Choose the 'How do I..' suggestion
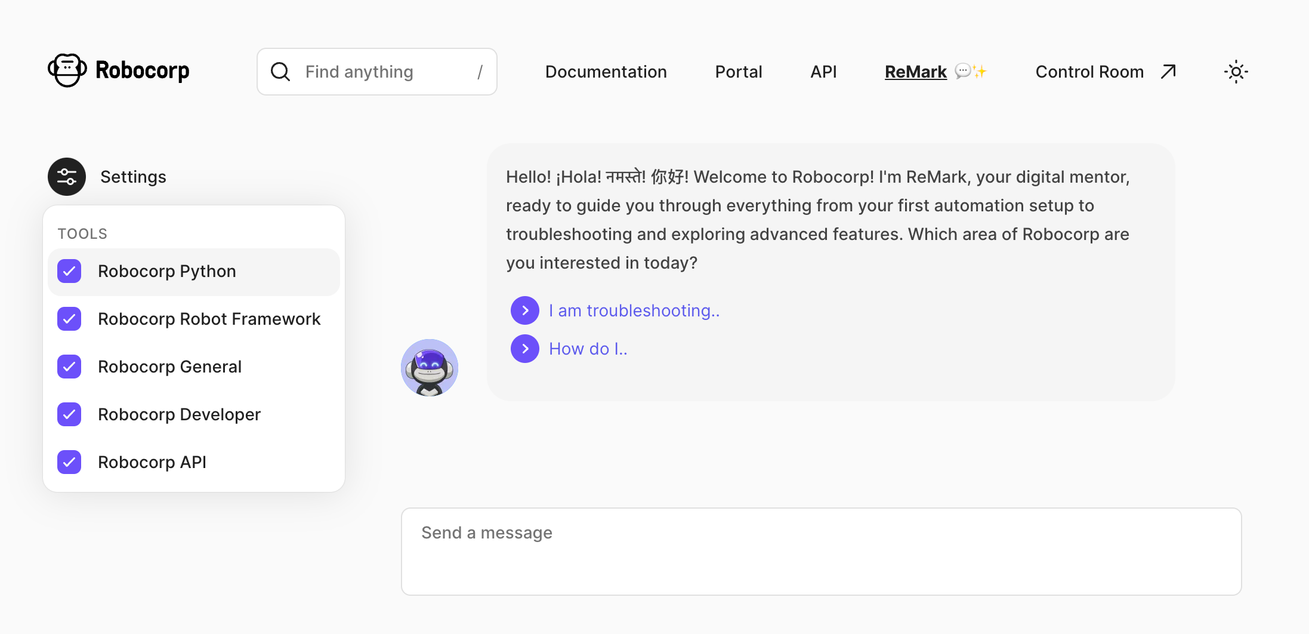Screen dimensions: 1309x634 click(x=588, y=349)
